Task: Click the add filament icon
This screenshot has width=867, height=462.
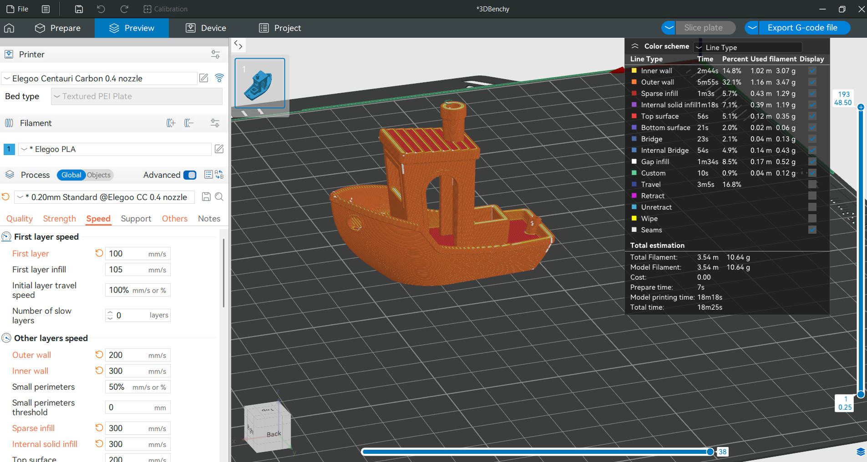Action: click(x=171, y=123)
